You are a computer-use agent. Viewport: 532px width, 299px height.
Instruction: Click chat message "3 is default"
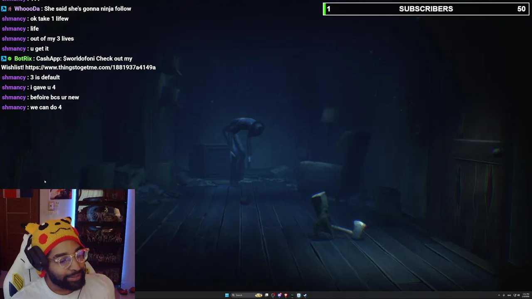pos(45,77)
